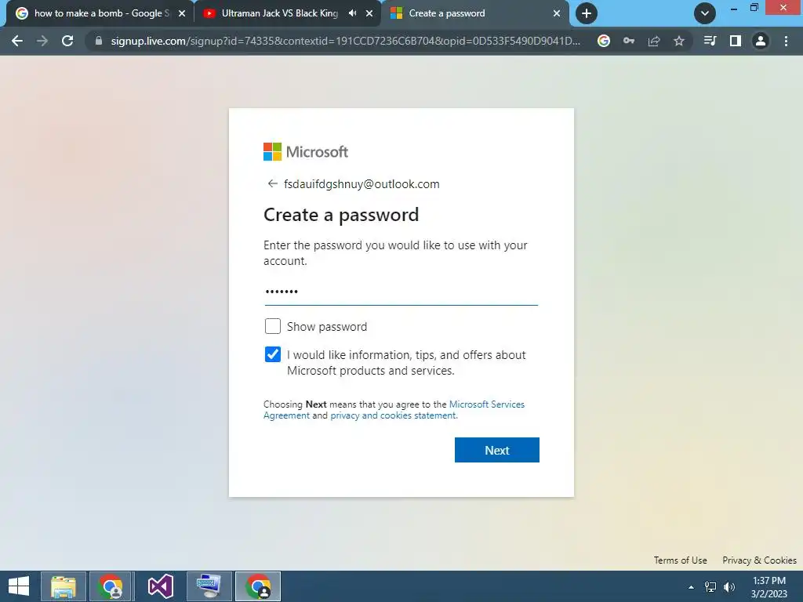This screenshot has width=803, height=602.
Task: Open the Terms of Use footer link
Action: coord(680,560)
